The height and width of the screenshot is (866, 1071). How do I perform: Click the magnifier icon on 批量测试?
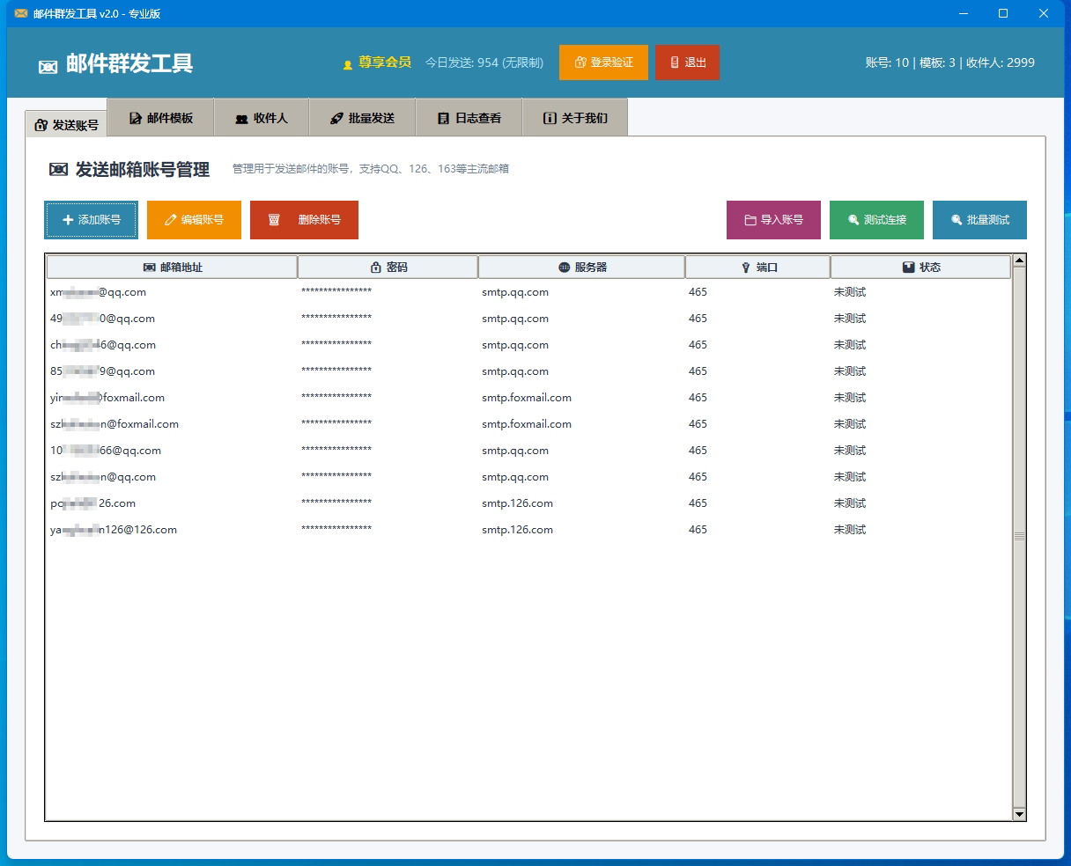point(957,220)
